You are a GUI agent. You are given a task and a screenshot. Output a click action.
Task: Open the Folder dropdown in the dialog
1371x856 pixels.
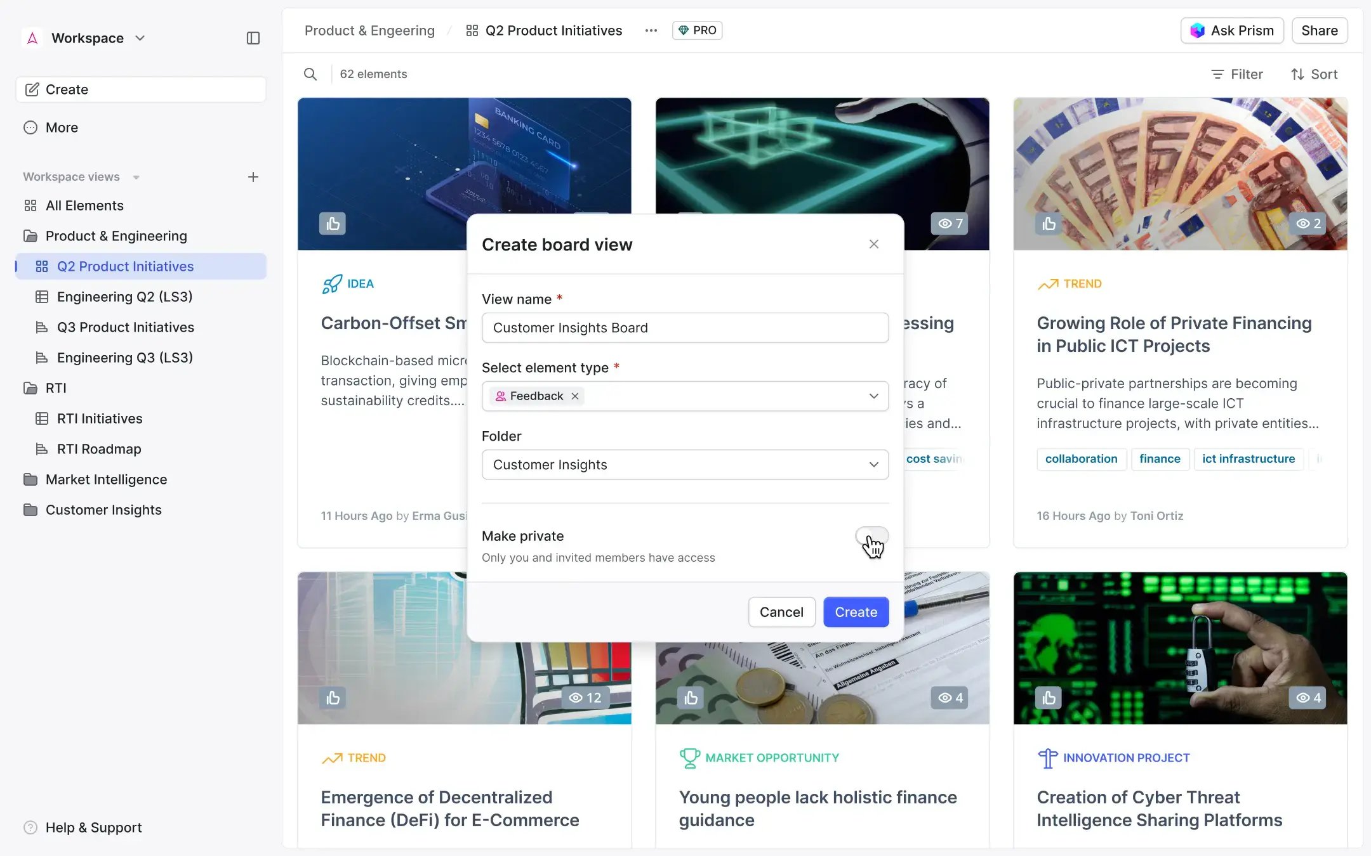pos(873,464)
